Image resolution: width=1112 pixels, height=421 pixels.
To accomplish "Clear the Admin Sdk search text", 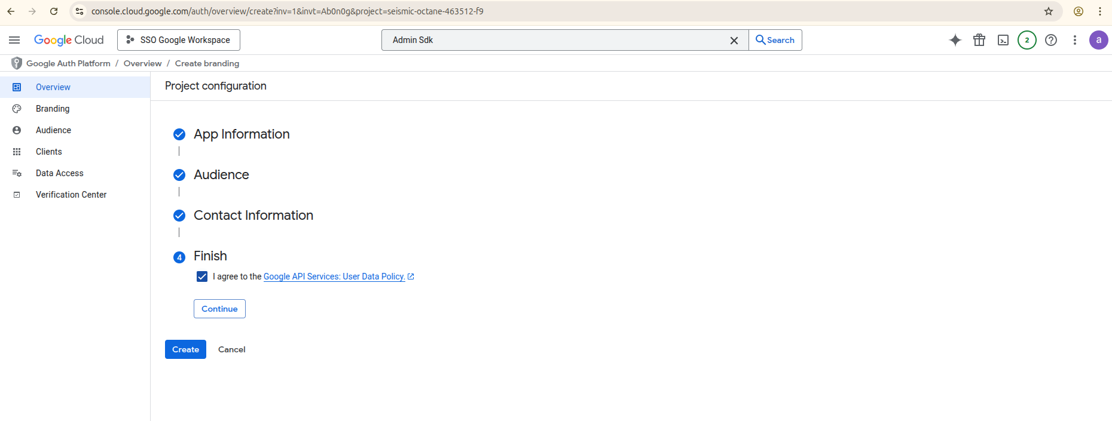I will click(734, 40).
